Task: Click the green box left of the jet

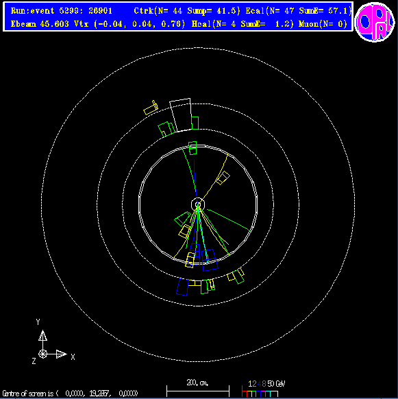Action: [x=183, y=219]
